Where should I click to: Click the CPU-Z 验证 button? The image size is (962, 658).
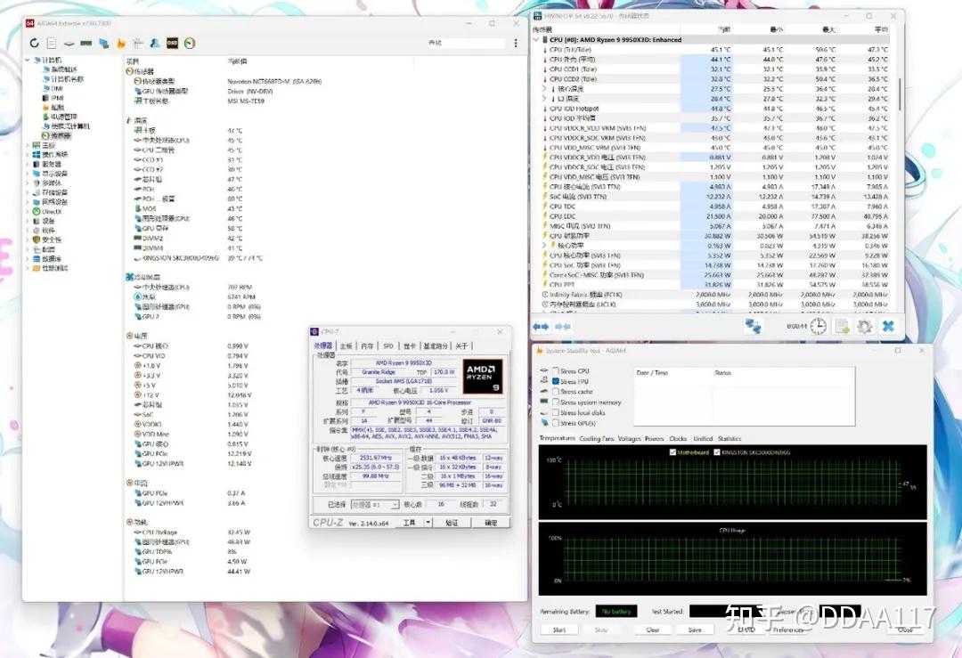tap(452, 523)
